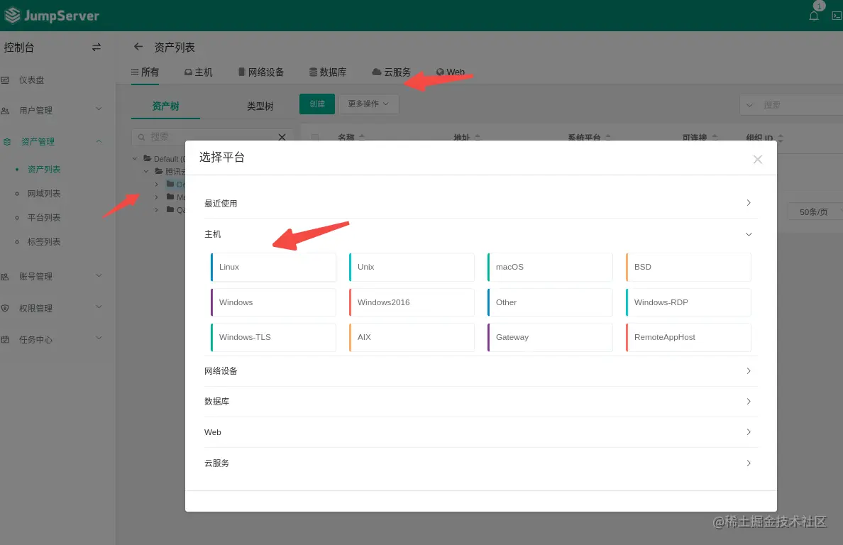Open 网域列表 in sidebar
Screen dimensions: 843x545
pos(44,194)
